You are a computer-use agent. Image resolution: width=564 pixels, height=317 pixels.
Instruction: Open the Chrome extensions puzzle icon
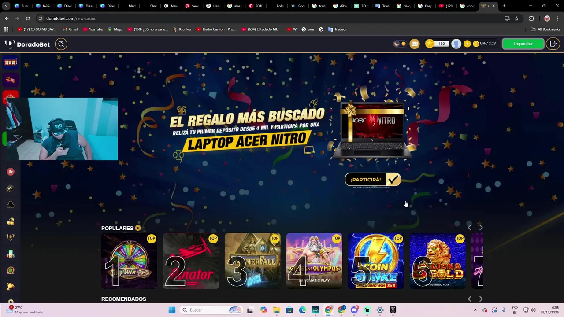(x=531, y=18)
